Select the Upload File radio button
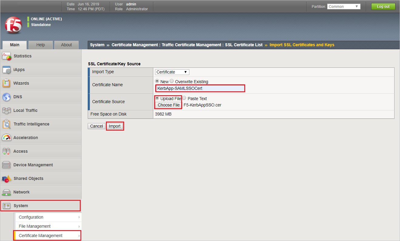 pos(157,98)
